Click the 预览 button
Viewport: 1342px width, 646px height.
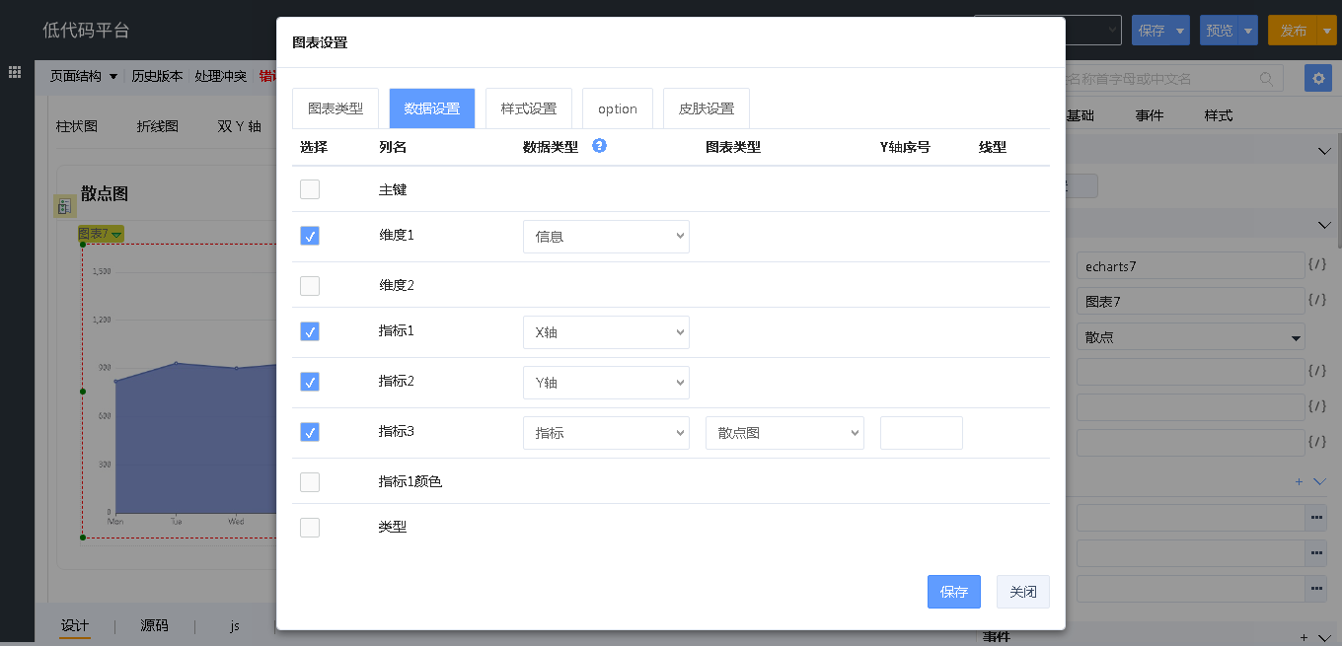click(x=1220, y=31)
